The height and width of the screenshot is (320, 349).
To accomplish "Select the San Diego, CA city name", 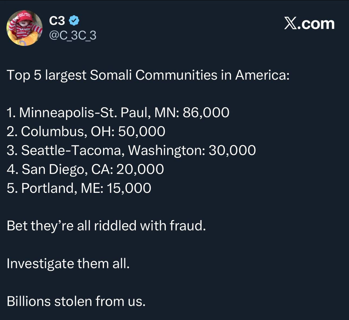I will tap(67, 169).
